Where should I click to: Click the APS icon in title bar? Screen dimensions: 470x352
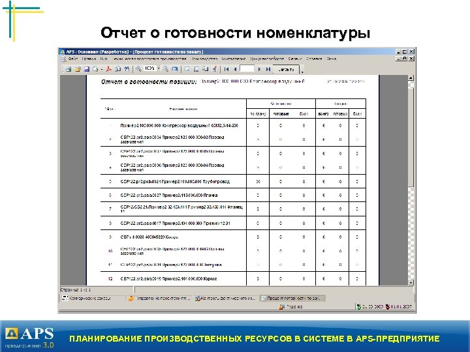[63, 51]
